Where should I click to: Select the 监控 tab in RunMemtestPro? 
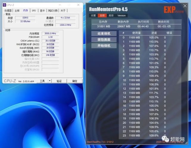[102, 16]
